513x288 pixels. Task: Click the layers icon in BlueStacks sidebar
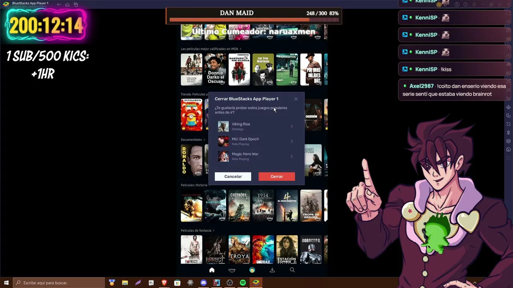tap(508, 141)
